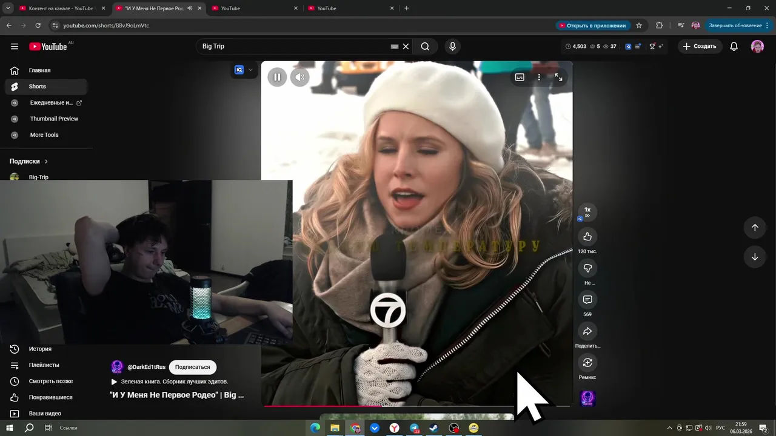Open Ваши видео in the sidebar

46,414
